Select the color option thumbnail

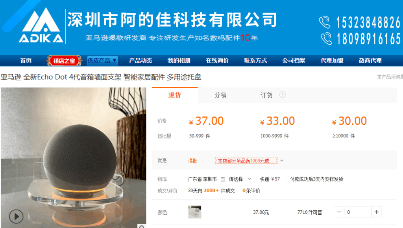click(194, 212)
